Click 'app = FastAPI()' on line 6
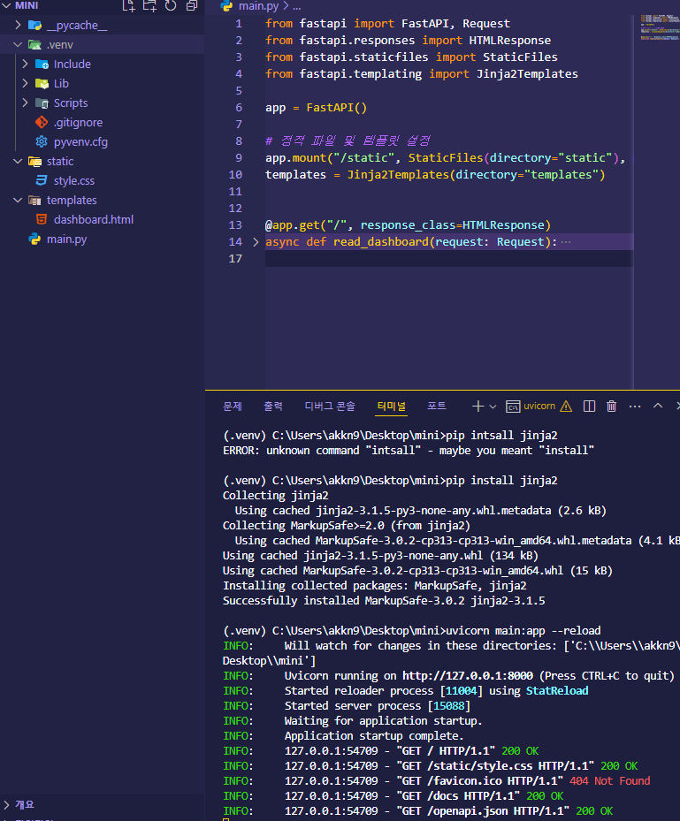The height and width of the screenshot is (821, 680). click(x=316, y=108)
